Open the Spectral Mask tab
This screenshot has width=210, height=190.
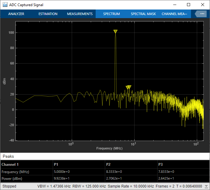[143, 14]
